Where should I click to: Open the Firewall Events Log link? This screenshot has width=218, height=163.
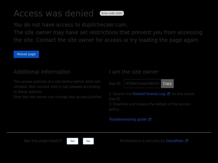click(x=149, y=94)
